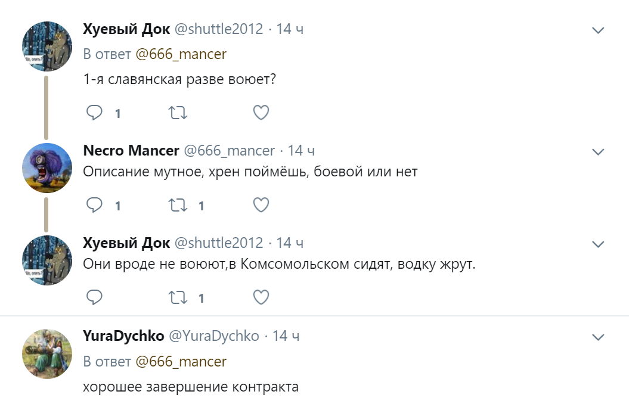Retweet Necro Mancer's 'Описание мутное' tweet

(x=178, y=206)
